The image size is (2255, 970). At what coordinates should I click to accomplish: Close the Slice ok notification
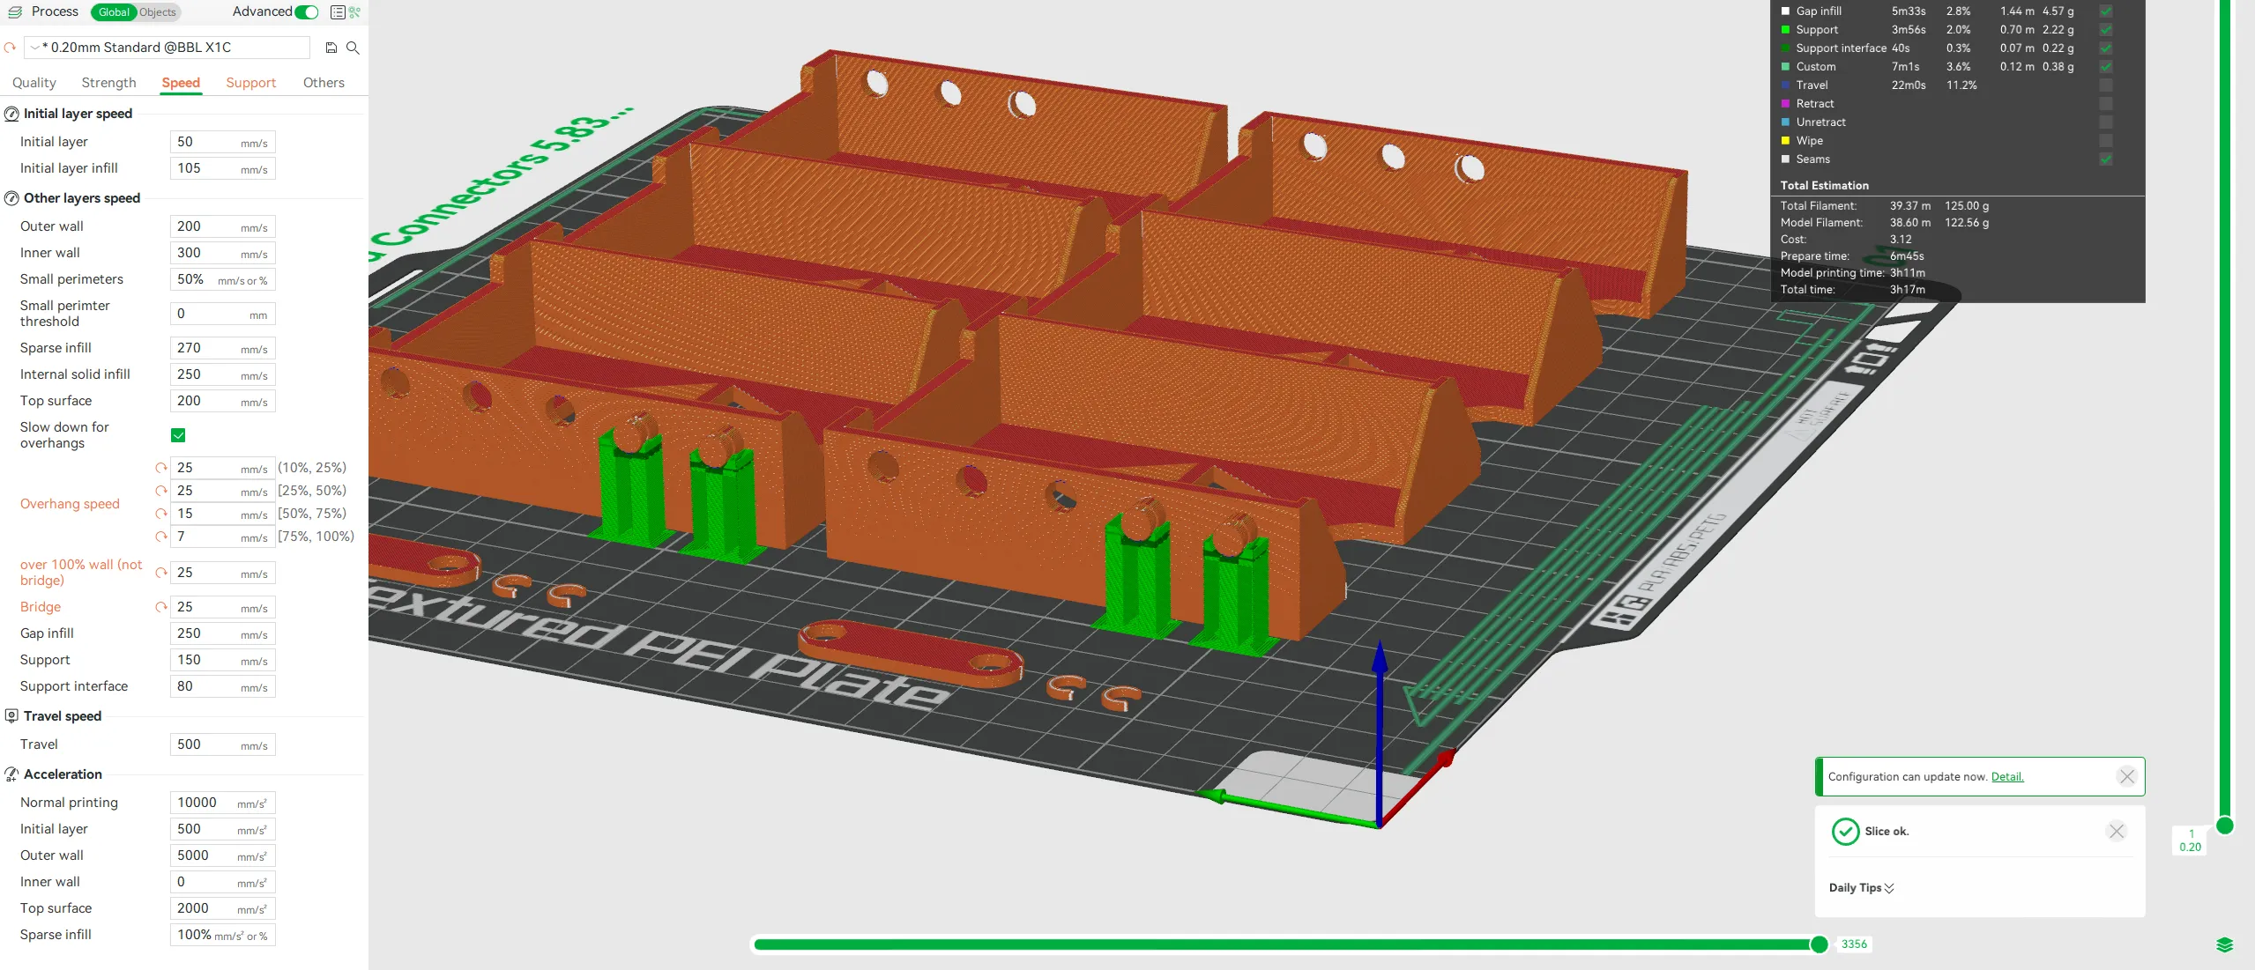2117,831
